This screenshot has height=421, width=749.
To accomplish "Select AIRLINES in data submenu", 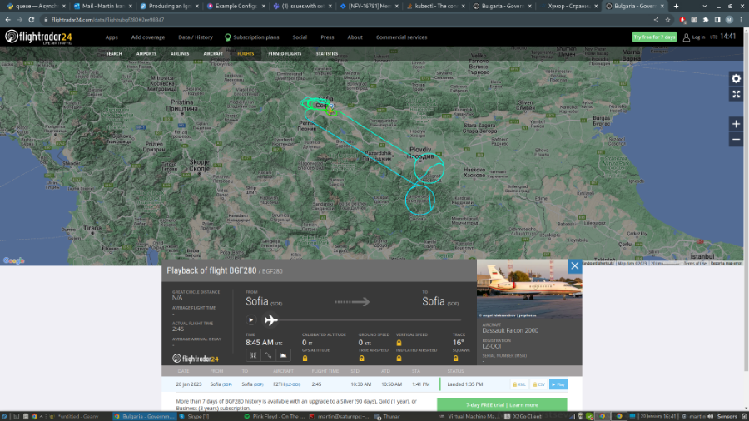I will [x=180, y=54].
